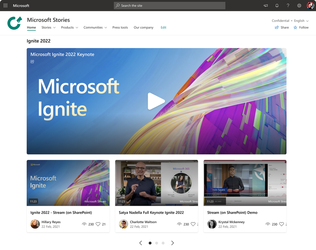Click the Edit navigation link
This screenshot has height=250, width=316.
click(164, 27)
